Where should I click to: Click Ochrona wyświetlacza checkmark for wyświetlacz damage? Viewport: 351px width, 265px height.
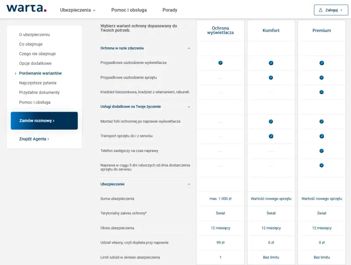[x=220, y=63]
